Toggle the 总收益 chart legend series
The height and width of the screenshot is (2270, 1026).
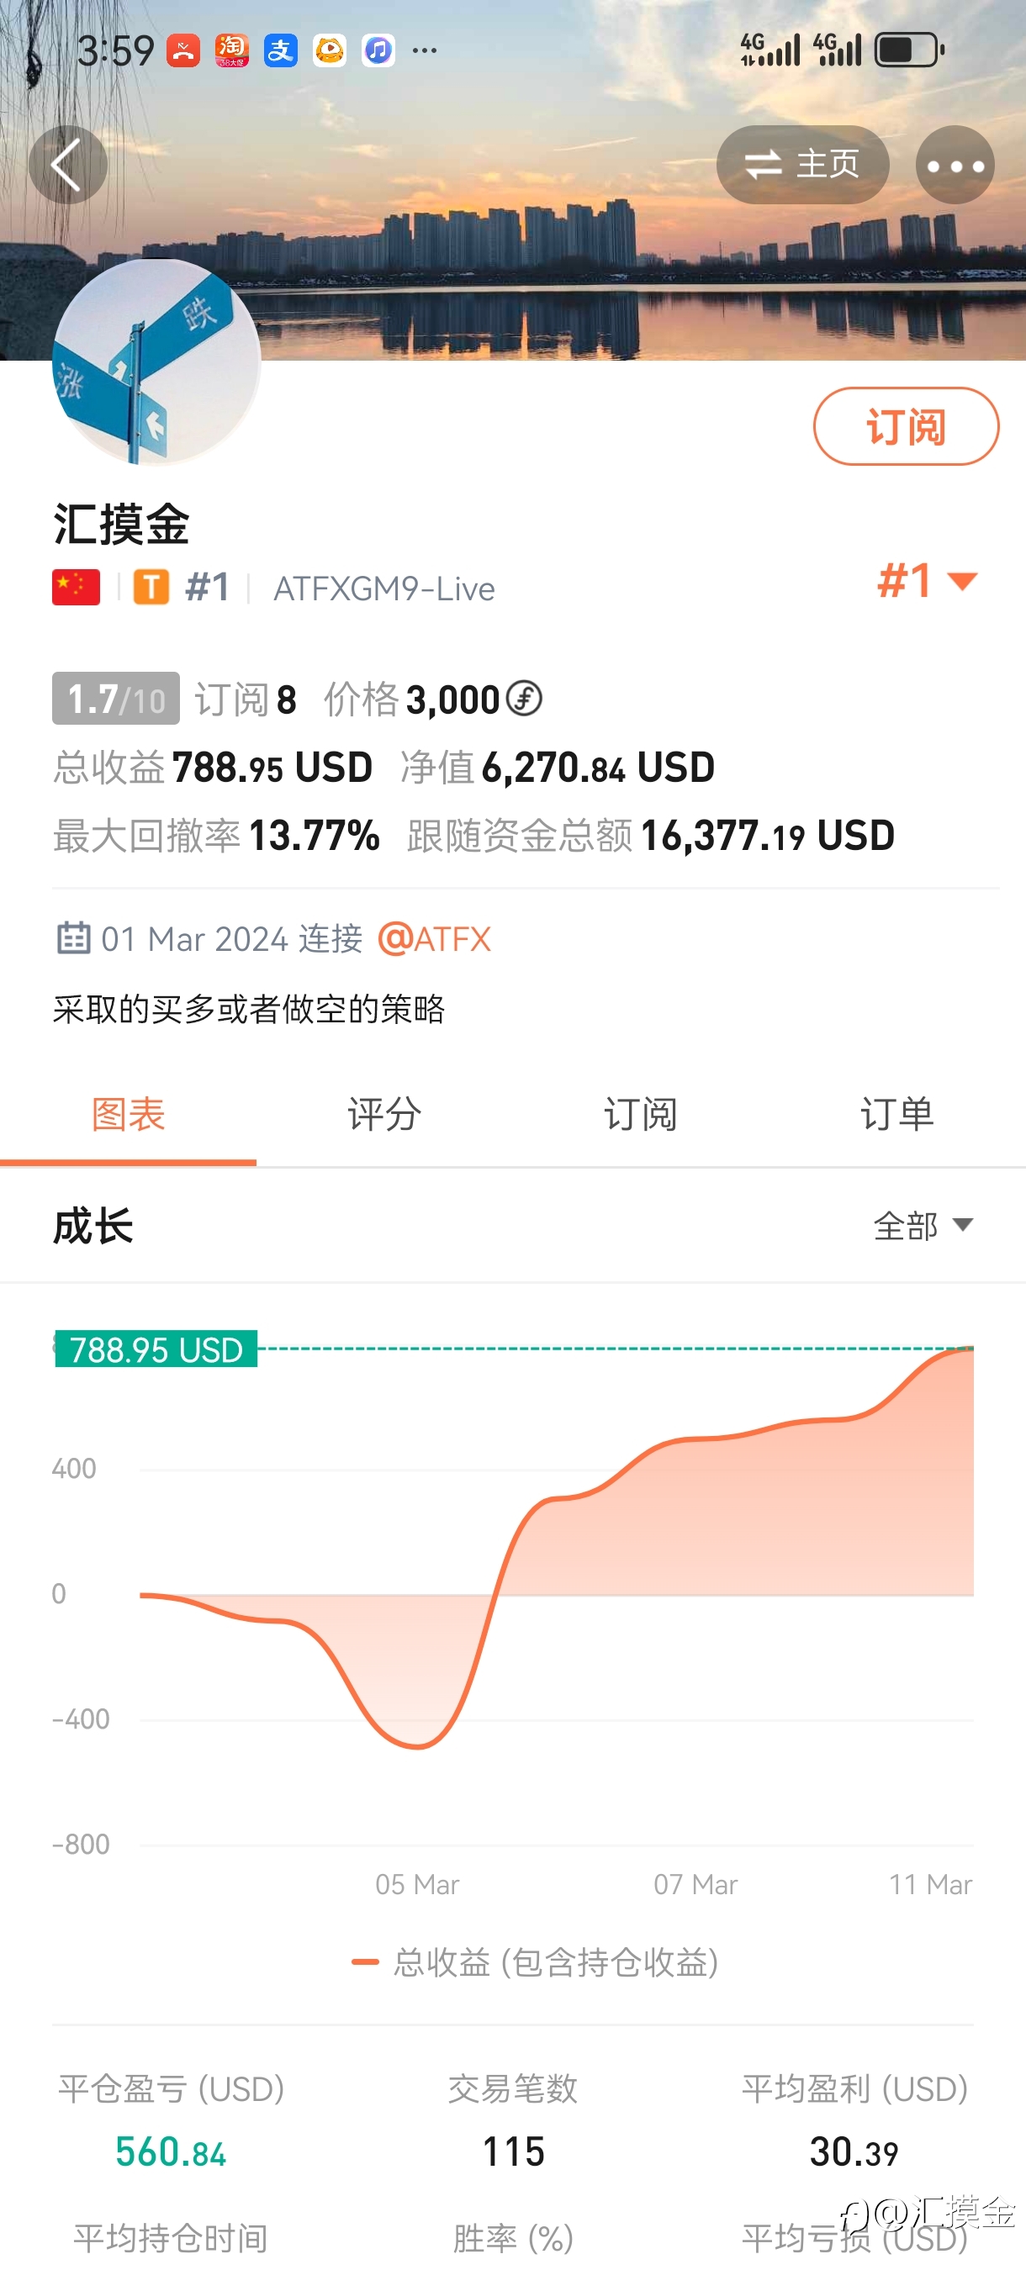pyautogui.click(x=535, y=1962)
